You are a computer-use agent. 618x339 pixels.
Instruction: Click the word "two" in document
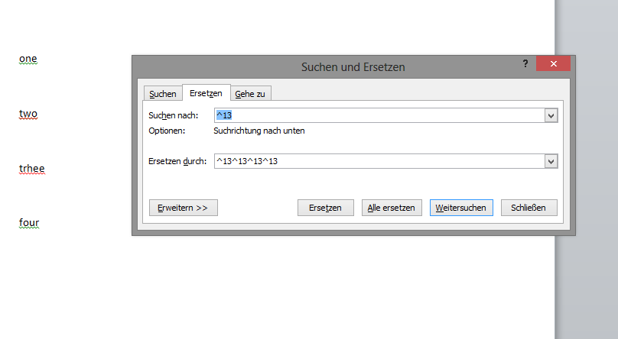(28, 114)
